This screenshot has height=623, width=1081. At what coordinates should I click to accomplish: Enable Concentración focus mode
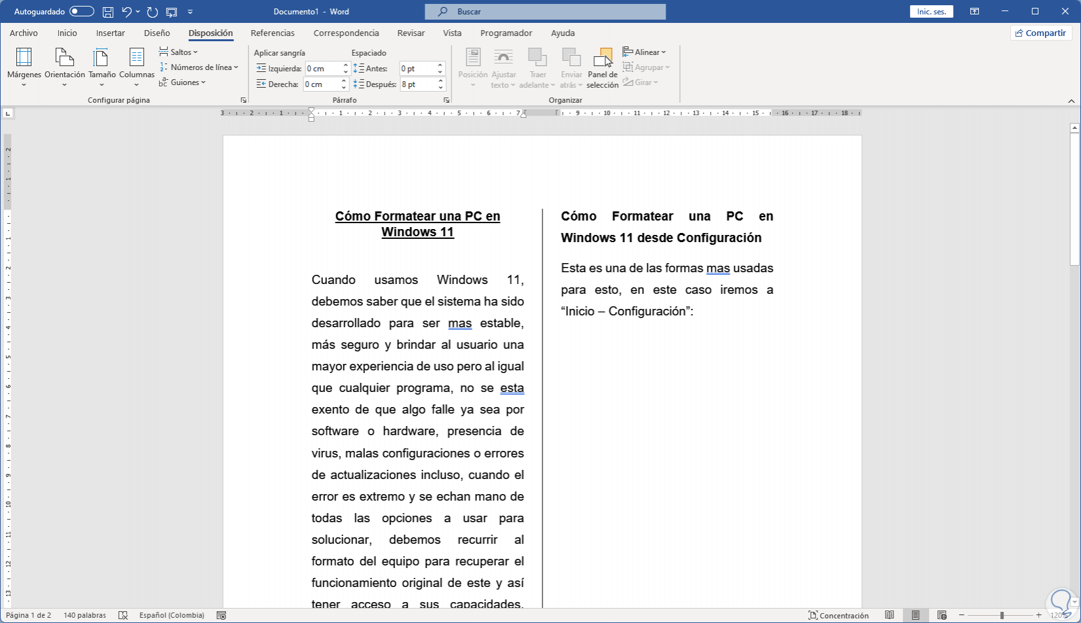839,615
